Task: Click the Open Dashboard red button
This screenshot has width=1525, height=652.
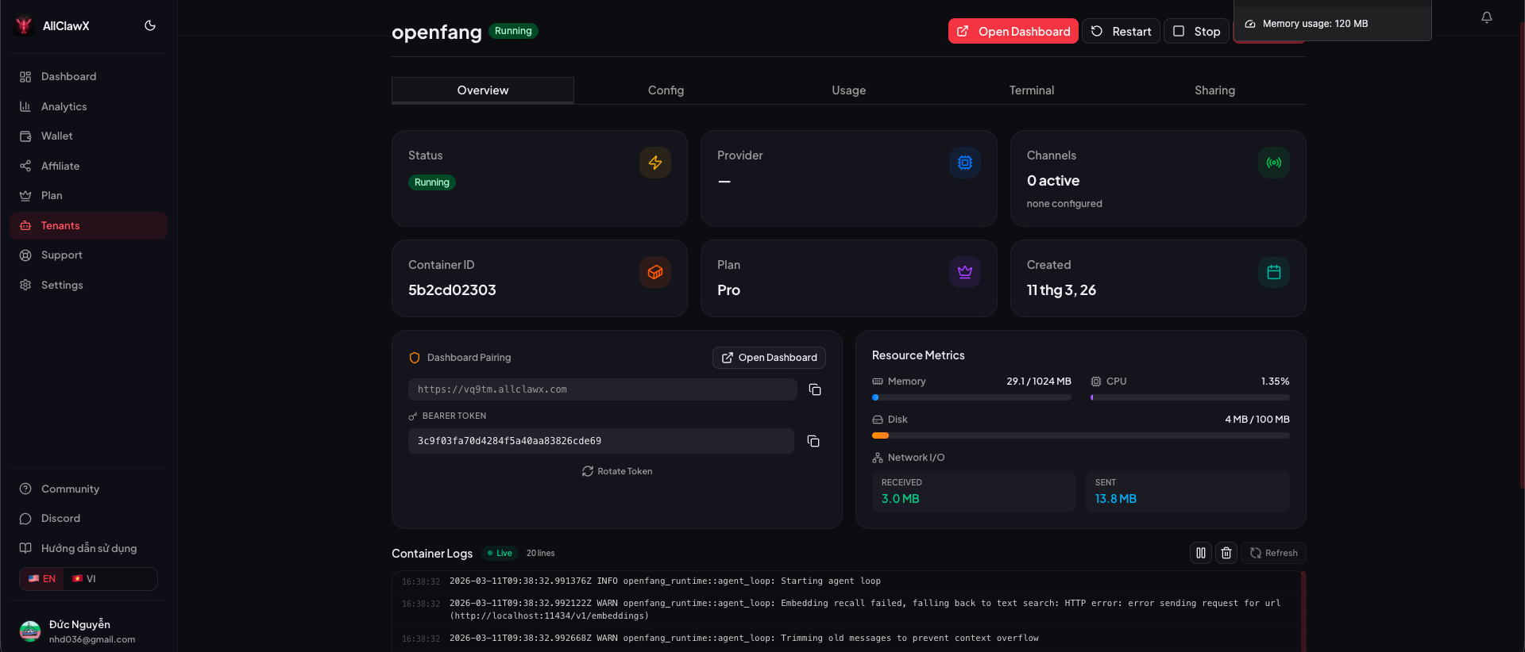Action: point(1013,31)
